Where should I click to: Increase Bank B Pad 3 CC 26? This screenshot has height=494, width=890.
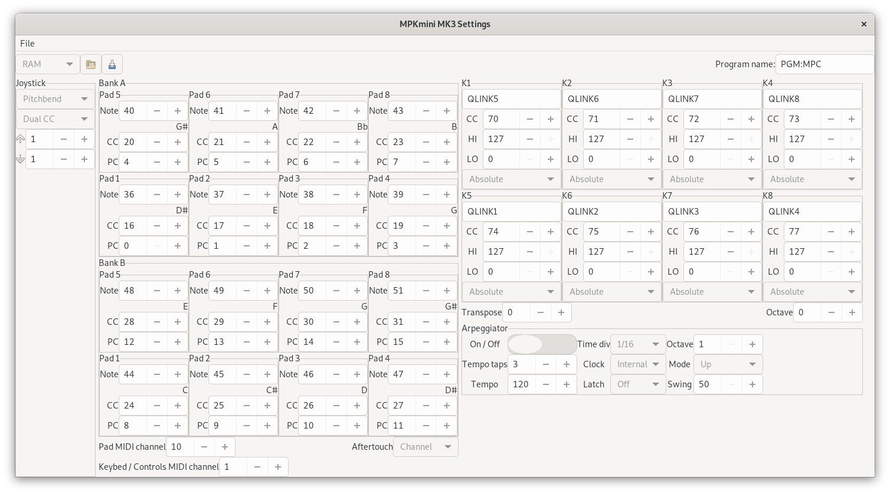click(x=357, y=406)
